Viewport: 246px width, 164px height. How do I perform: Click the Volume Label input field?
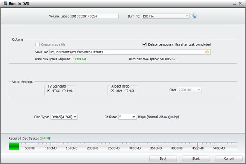pos(94,16)
